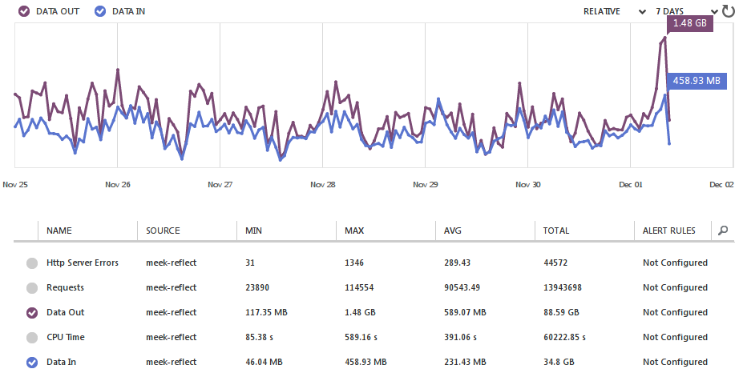Viewport: 743px width, 377px height.
Task: Enable the Http Server Errors metric circle
Action: tap(32, 263)
